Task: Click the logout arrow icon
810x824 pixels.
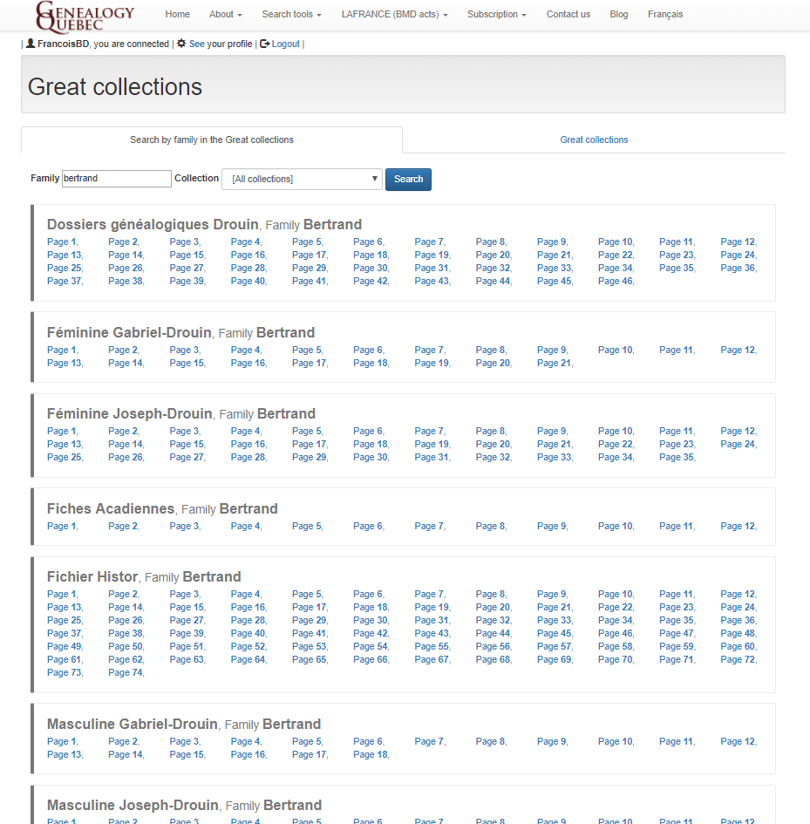Action: tap(265, 44)
